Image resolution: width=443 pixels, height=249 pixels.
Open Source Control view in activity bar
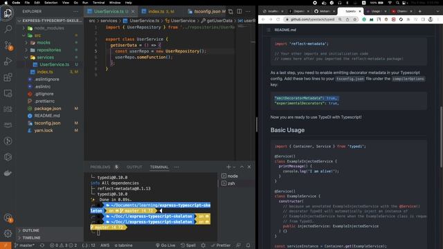8,45
